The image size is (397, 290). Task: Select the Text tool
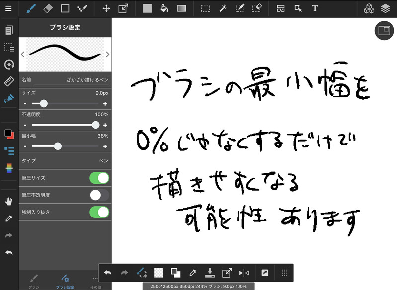coord(315,8)
